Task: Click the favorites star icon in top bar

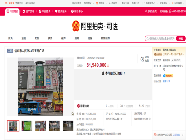Action: point(110,3)
